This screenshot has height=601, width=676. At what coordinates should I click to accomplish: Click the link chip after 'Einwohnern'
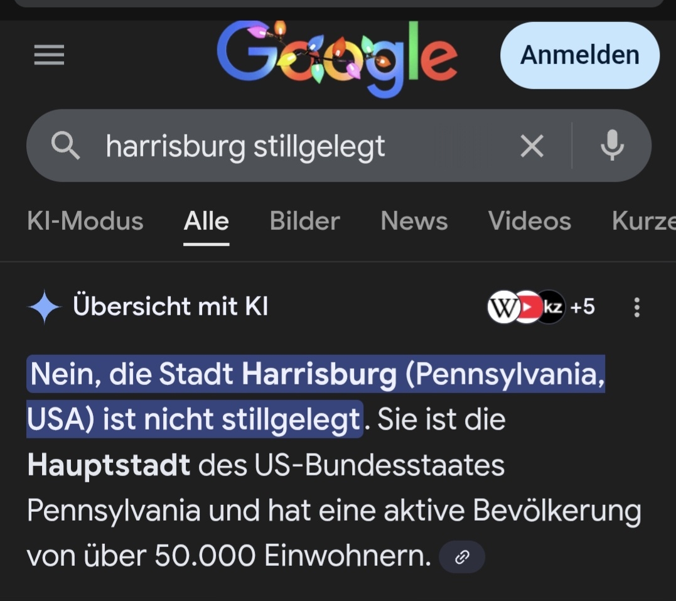pos(462,556)
